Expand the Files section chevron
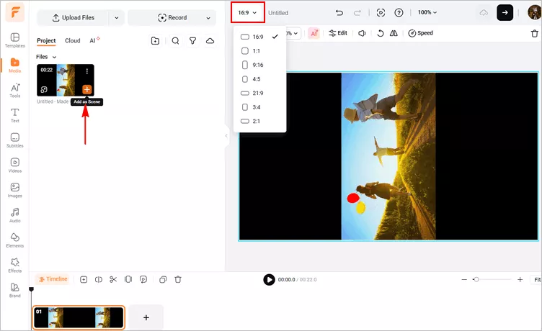 point(54,57)
